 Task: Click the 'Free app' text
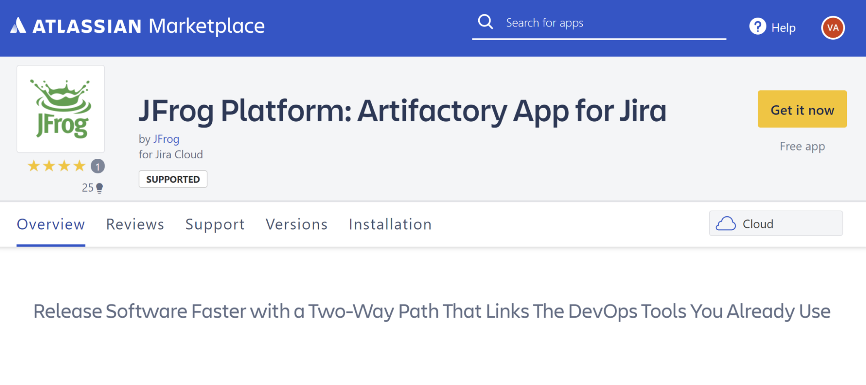pos(802,147)
